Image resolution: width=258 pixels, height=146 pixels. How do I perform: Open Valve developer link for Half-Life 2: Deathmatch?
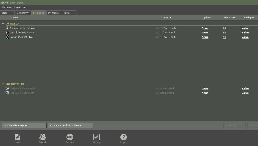pos(245,88)
